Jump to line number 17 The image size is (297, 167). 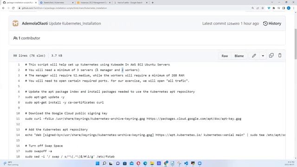(18, 151)
